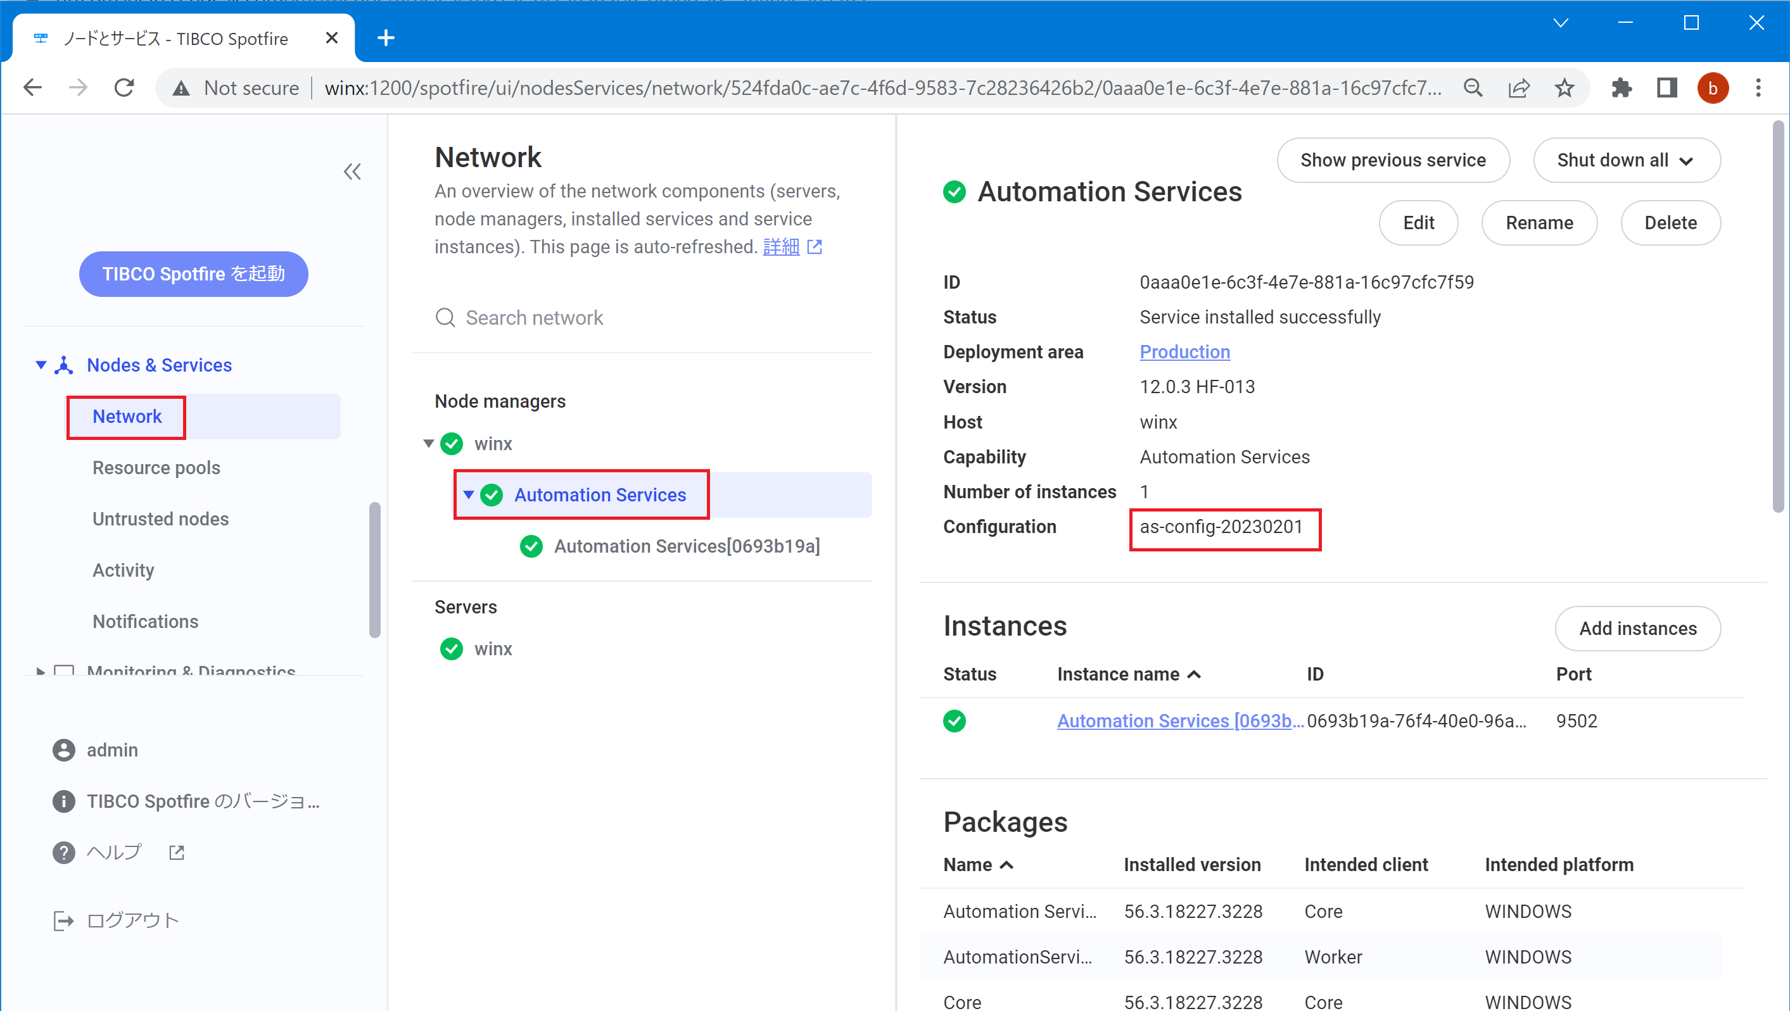The width and height of the screenshot is (1790, 1011).
Task: Bookmark this page with the star
Action: [1564, 88]
